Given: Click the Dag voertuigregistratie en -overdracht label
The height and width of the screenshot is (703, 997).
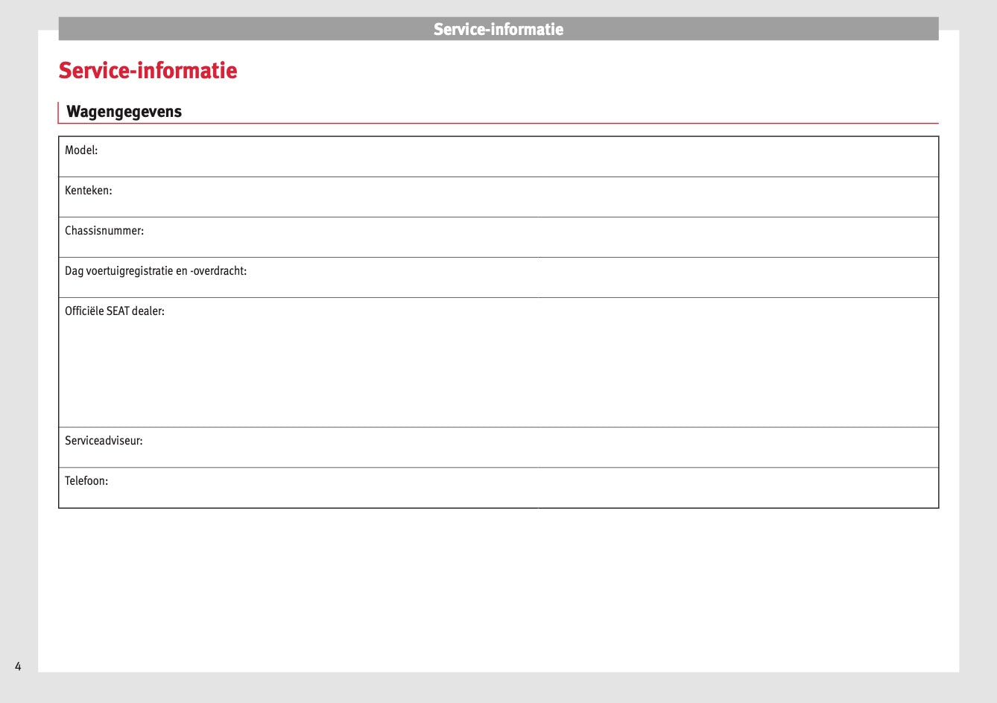Looking at the screenshot, I should 156,271.
